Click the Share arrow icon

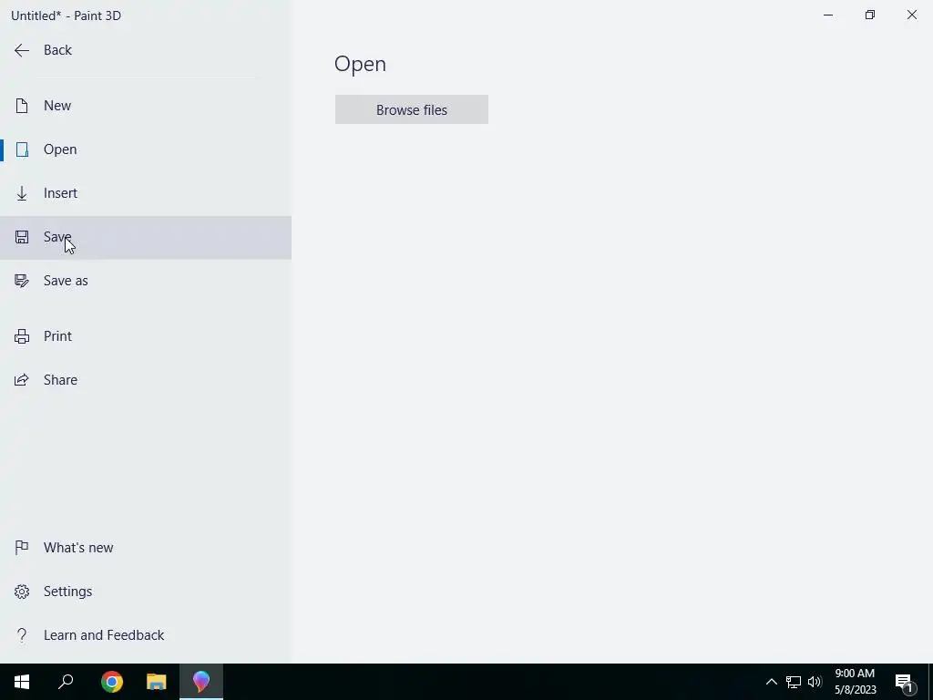[x=22, y=380]
